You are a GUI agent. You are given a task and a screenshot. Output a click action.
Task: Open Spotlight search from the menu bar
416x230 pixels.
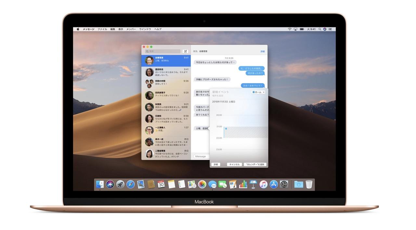[x=320, y=29]
